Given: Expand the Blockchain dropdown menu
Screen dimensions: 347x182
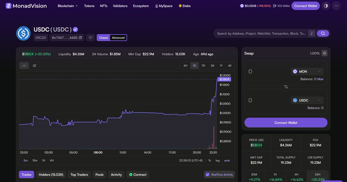Looking at the screenshot, I should (68, 6).
